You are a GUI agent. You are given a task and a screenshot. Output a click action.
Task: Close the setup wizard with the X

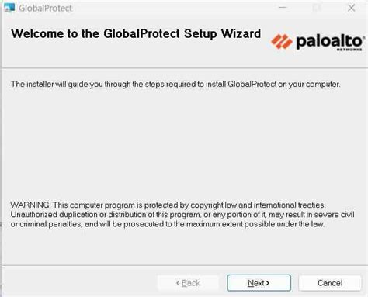351,8
